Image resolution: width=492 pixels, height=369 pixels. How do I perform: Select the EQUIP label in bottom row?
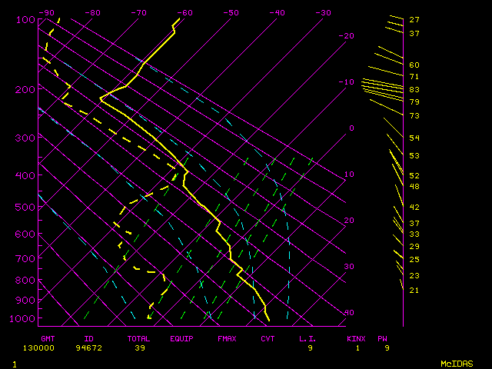pyautogui.click(x=181, y=338)
